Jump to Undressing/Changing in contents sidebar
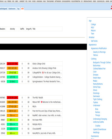Image resolution: width=112 pixels, height=139 pixels. tap(100, 119)
